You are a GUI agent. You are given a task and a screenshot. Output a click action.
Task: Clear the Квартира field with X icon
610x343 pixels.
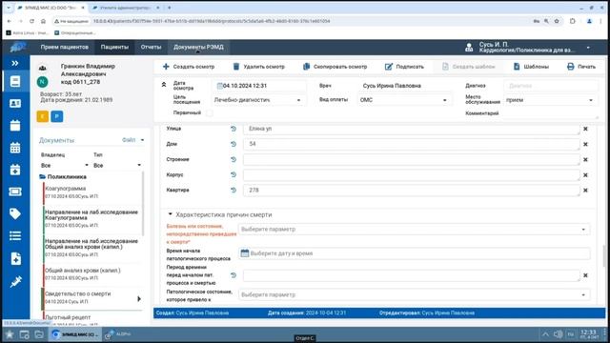click(585, 191)
